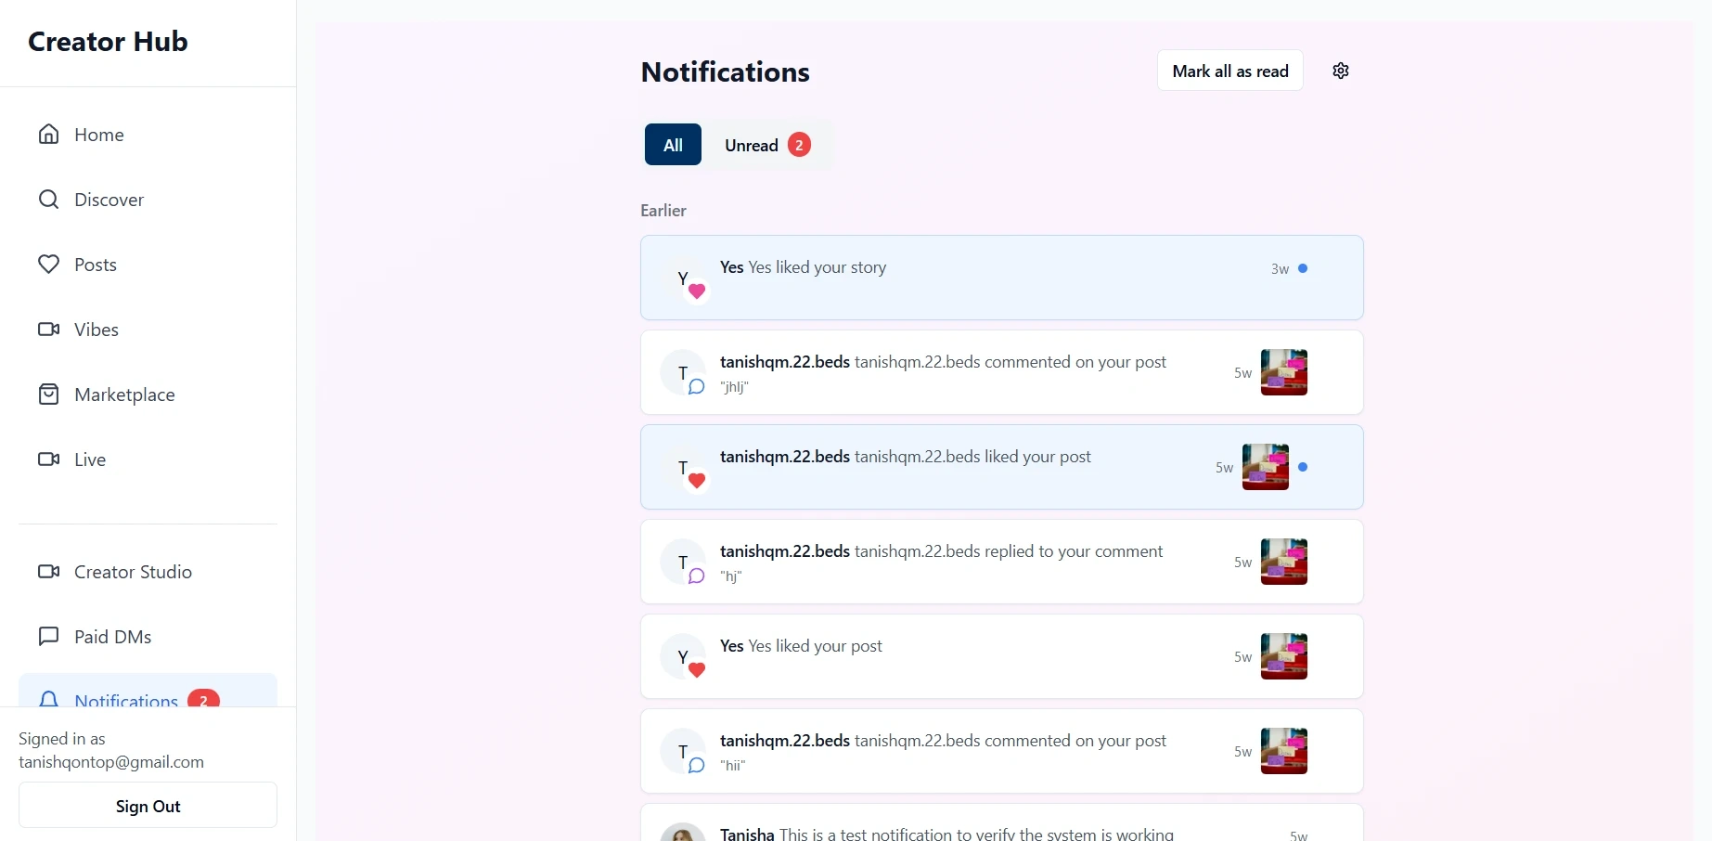Click the Y avatar on liked-your-story notification
Screen dimensions: 1712x841
tap(683, 278)
